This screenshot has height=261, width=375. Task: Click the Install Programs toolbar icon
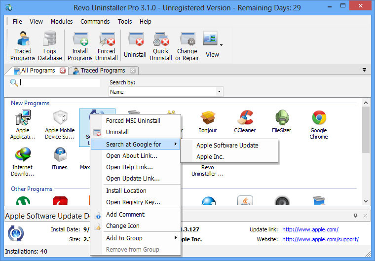(80, 45)
